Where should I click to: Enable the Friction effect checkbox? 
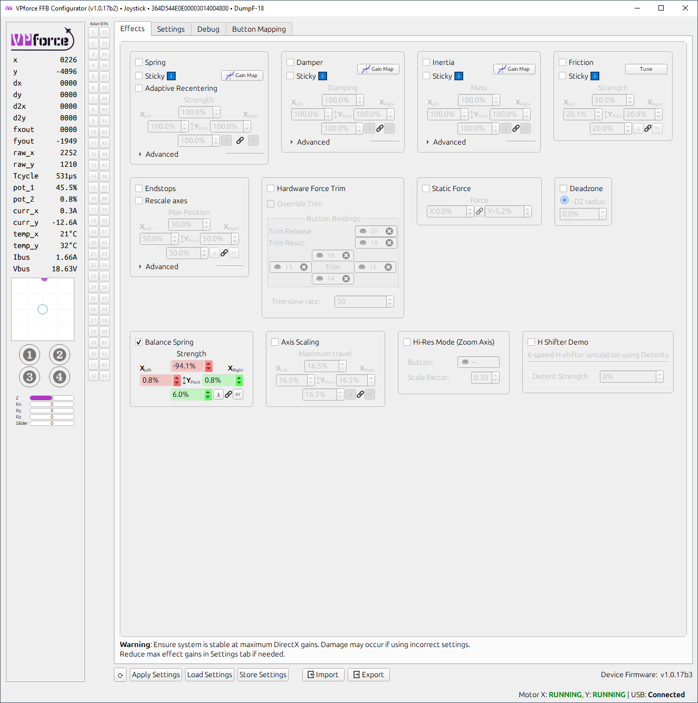click(x=562, y=62)
